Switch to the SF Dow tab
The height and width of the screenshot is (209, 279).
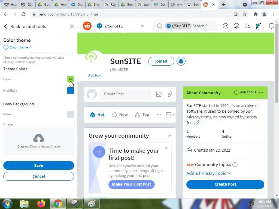click(x=160, y=5)
